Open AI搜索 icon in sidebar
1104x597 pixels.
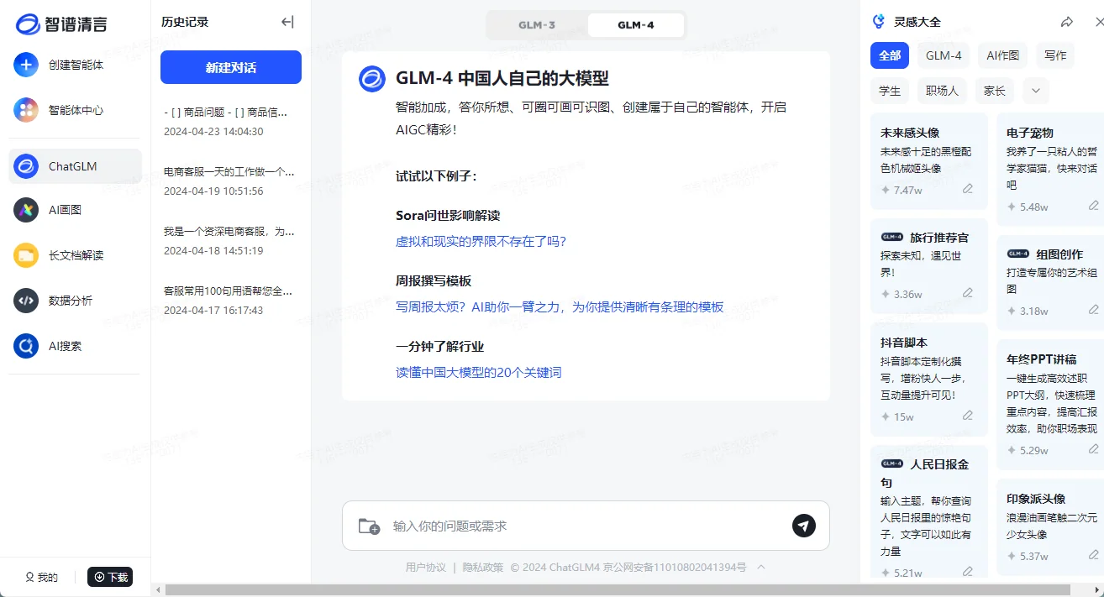coord(26,346)
